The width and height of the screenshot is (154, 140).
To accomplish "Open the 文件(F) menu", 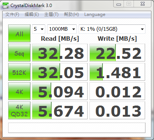I will 12,14.
